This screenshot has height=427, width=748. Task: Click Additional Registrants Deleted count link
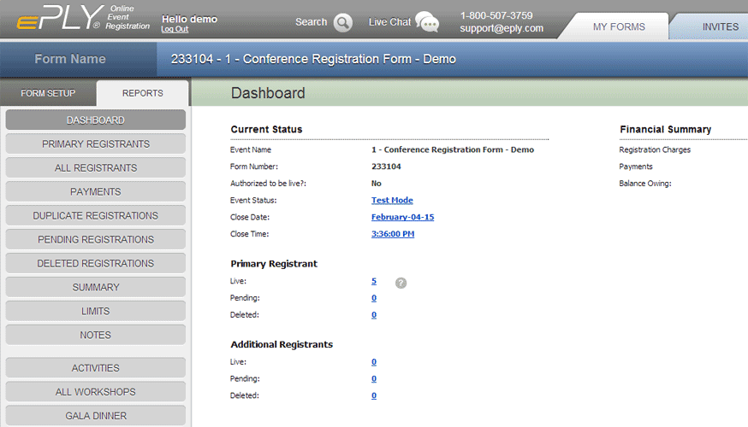(x=374, y=395)
